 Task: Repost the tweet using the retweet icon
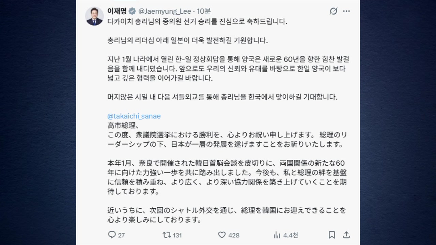tap(167, 235)
